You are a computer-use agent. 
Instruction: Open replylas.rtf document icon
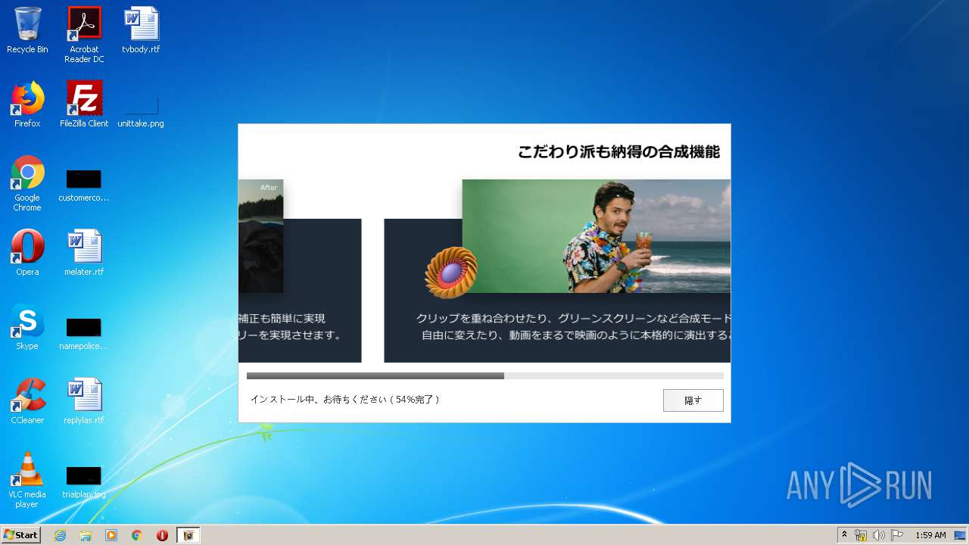pyautogui.click(x=84, y=401)
